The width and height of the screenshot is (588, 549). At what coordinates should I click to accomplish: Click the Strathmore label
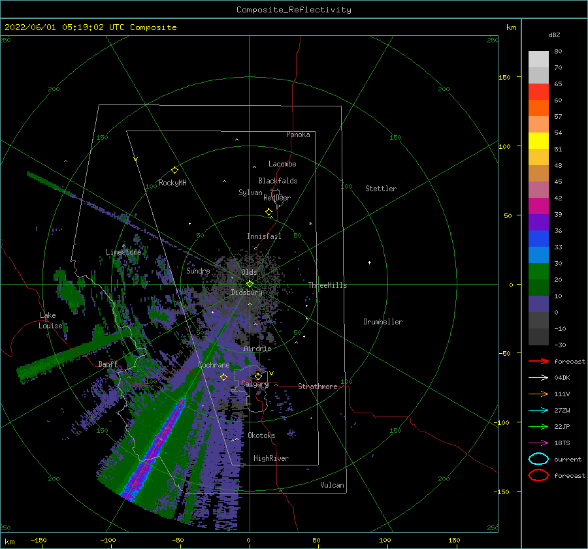pos(318,386)
